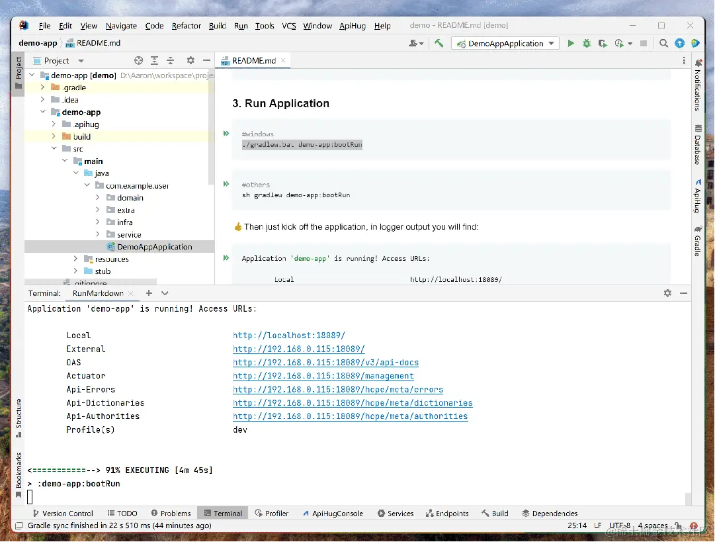The height and width of the screenshot is (542, 715).
Task: Collapse the src folder
Action: (54, 149)
